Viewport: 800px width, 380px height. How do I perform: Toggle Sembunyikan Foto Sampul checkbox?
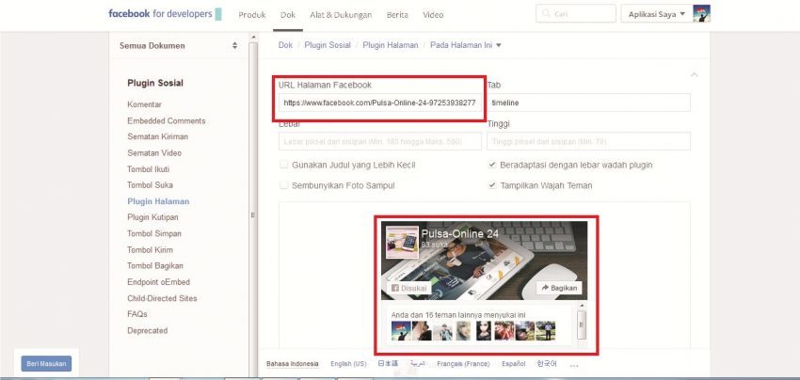coord(284,185)
